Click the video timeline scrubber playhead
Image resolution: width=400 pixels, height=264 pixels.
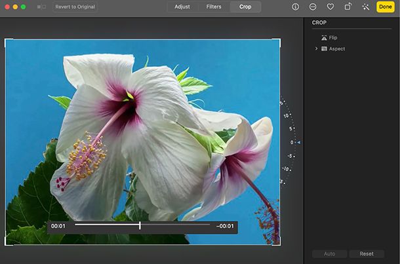(x=140, y=225)
